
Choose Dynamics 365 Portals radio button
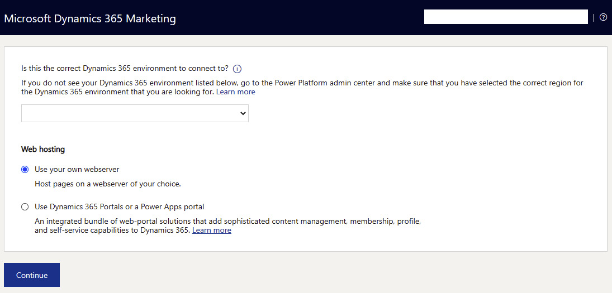25,207
